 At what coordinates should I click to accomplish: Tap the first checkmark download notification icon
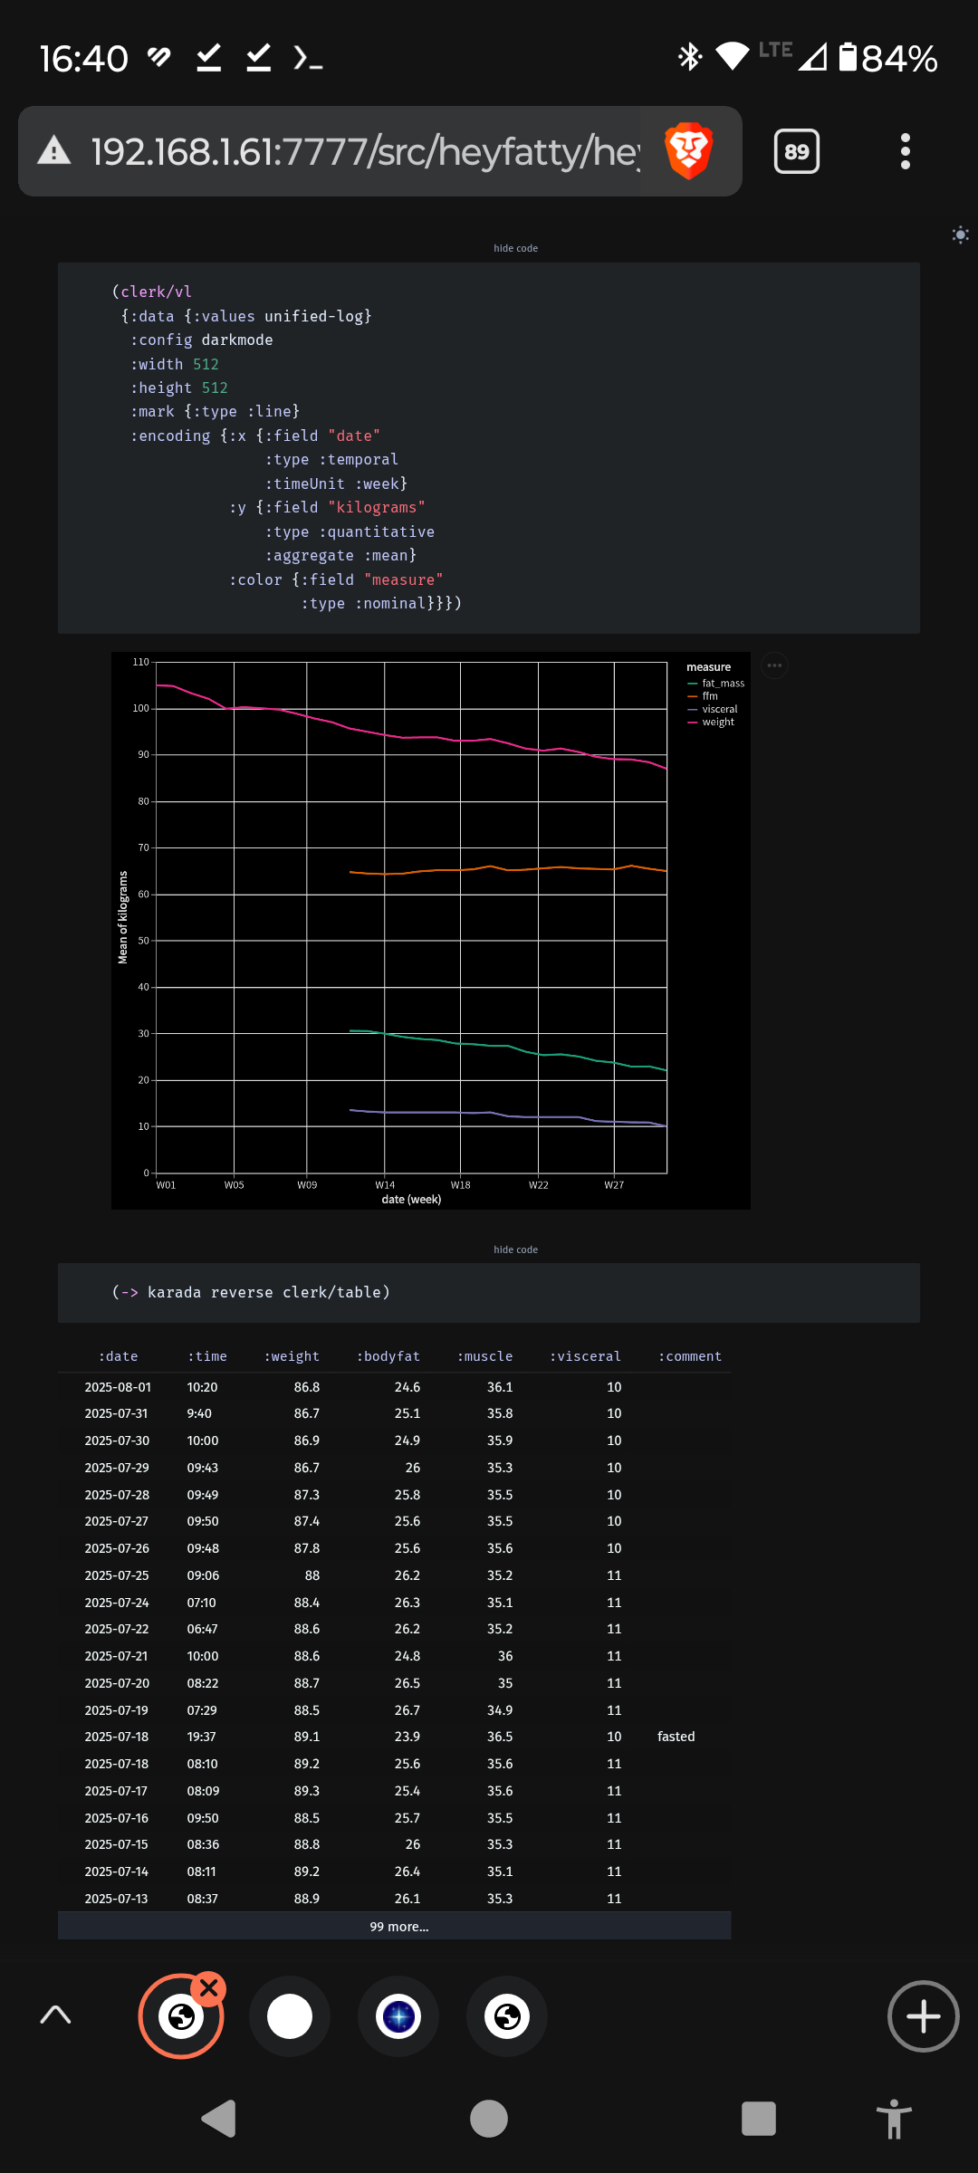pyautogui.click(x=209, y=58)
